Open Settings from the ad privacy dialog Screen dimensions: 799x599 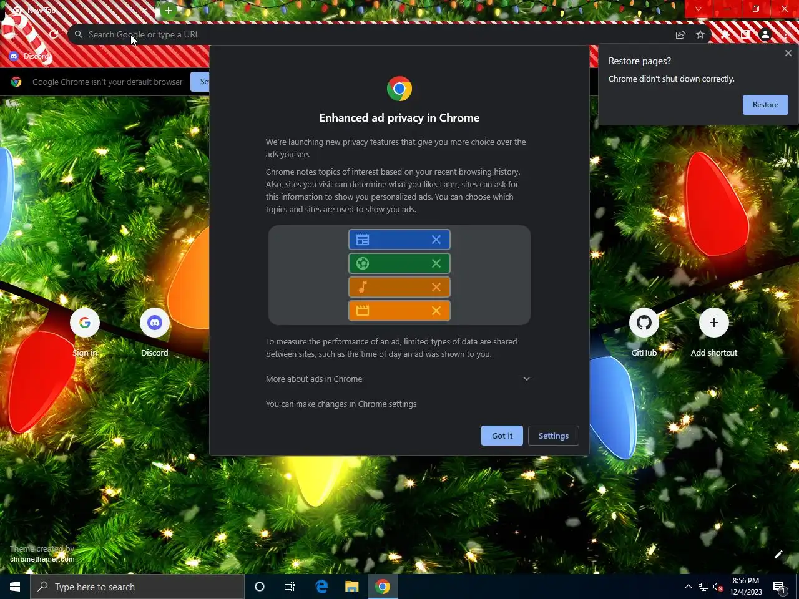click(554, 436)
